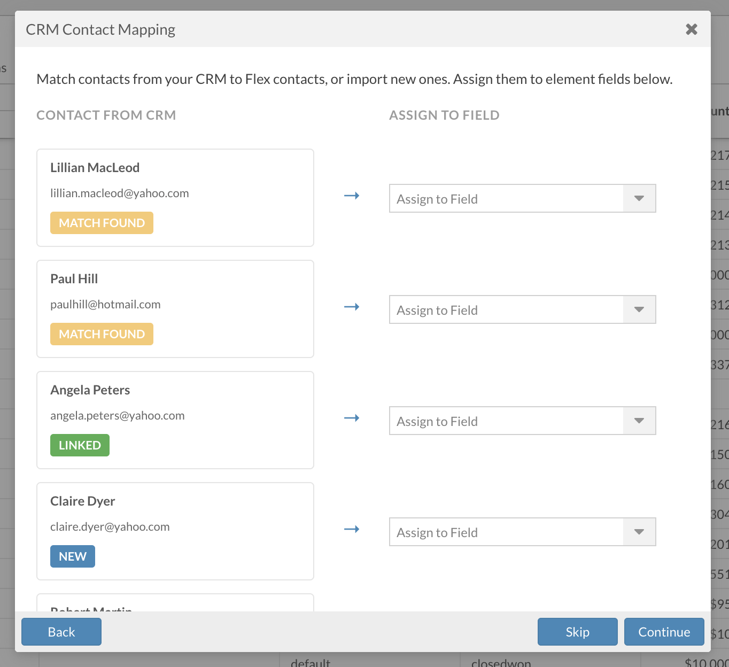This screenshot has width=729, height=667.
Task: Click the paulhill@hotmail.com email address
Action: (105, 305)
